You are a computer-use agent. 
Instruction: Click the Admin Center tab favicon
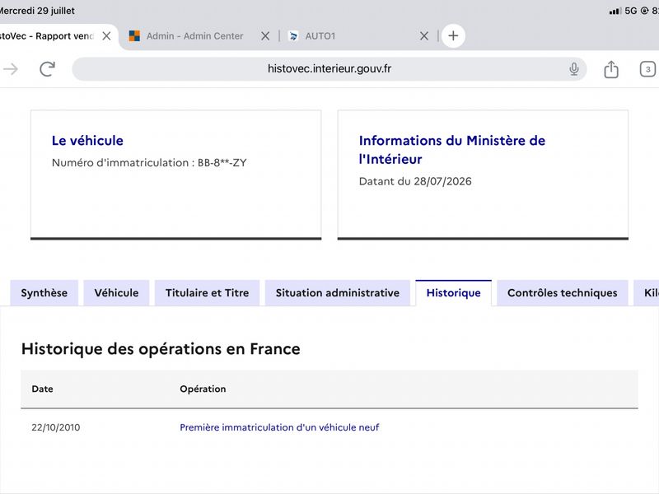point(134,36)
